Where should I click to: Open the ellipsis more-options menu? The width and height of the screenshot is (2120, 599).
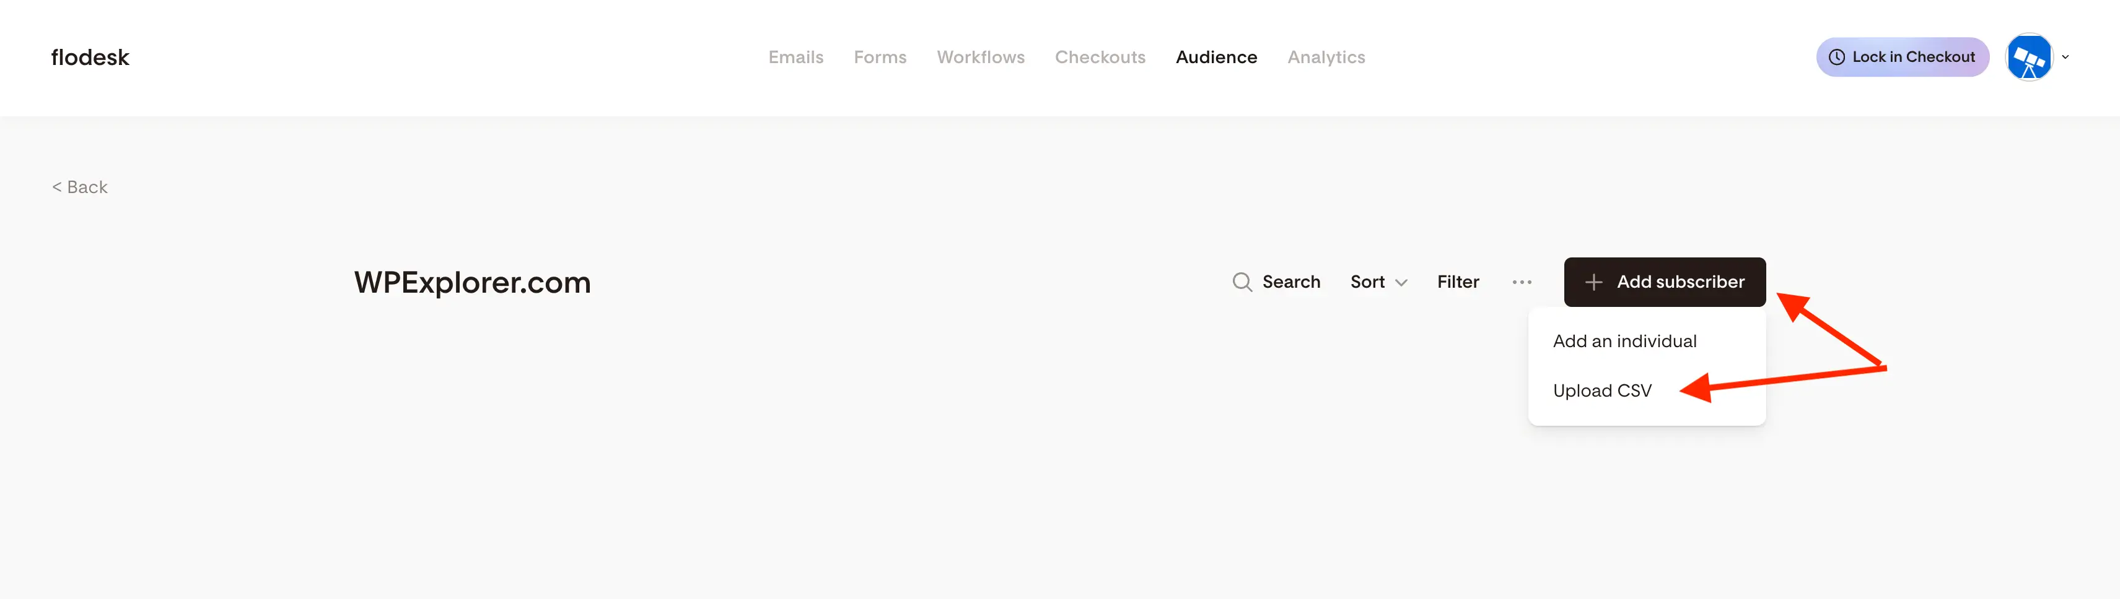pyautogui.click(x=1522, y=282)
